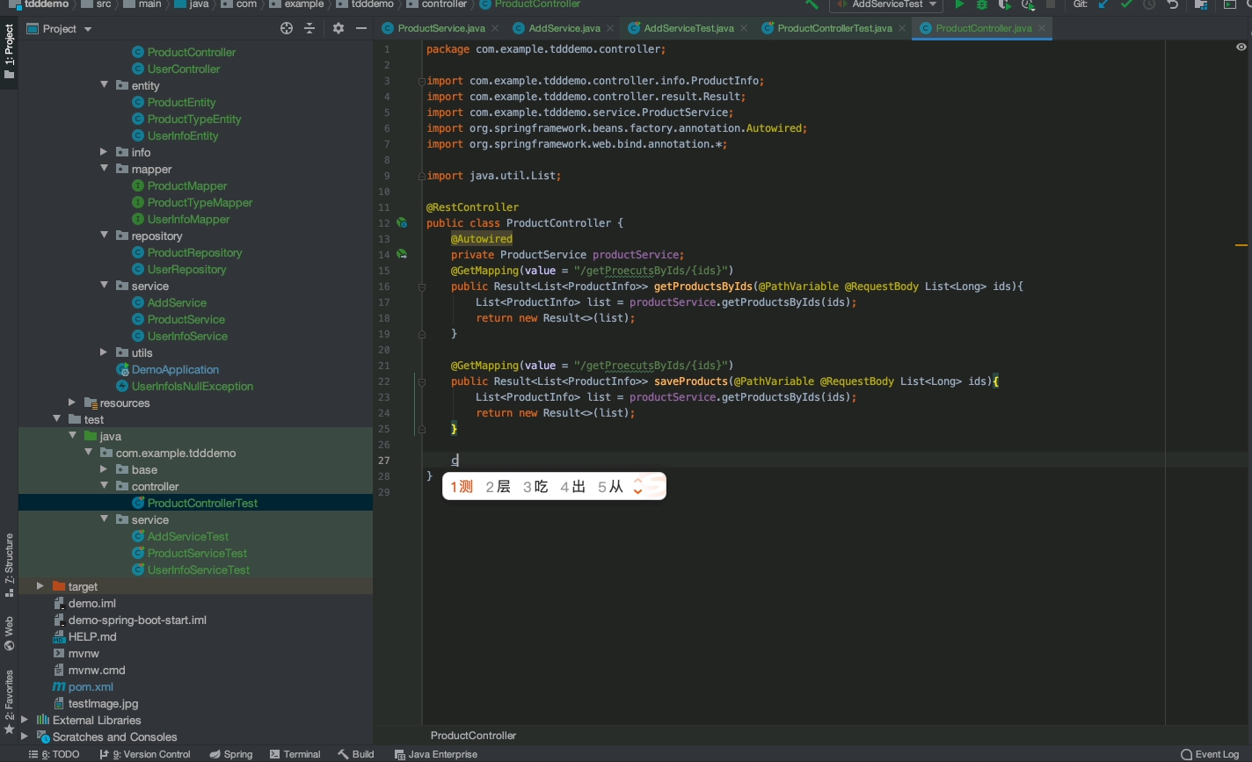The height and width of the screenshot is (762, 1252).
Task: Open the Favorites tool window stripe
Action: (9, 701)
